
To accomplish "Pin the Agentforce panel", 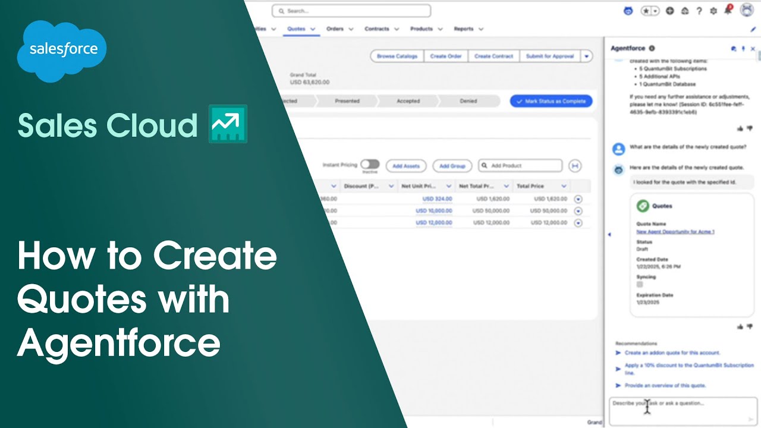I will [743, 49].
